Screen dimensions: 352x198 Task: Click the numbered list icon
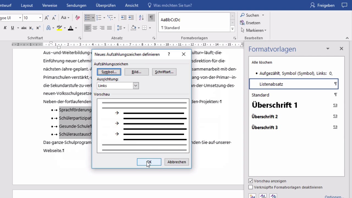(x=99, y=18)
